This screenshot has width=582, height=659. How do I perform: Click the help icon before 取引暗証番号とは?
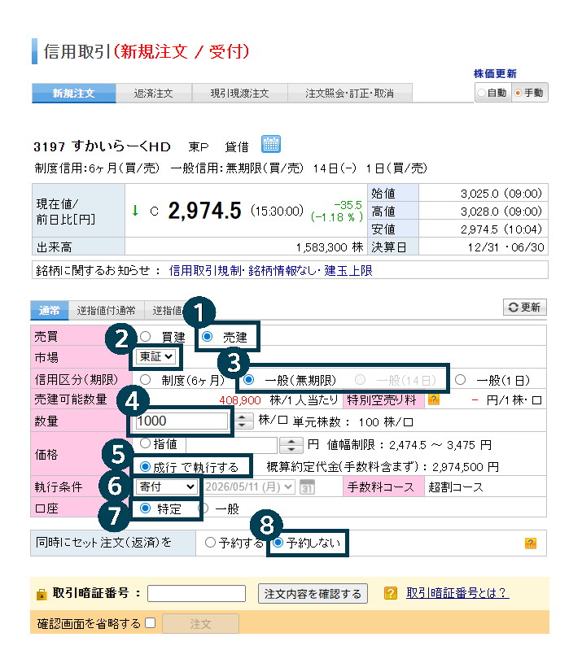tap(391, 593)
